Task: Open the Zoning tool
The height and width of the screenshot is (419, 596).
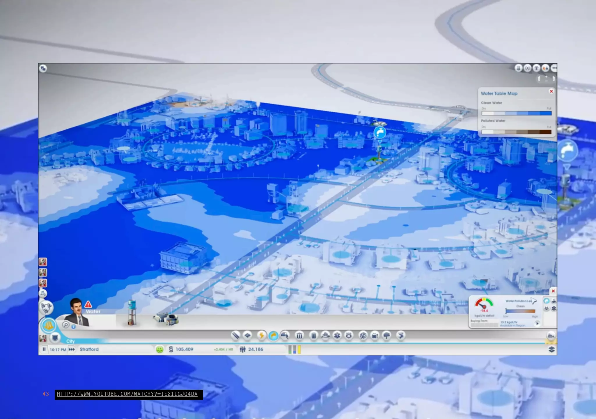Action: pyautogui.click(x=248, y=335)
